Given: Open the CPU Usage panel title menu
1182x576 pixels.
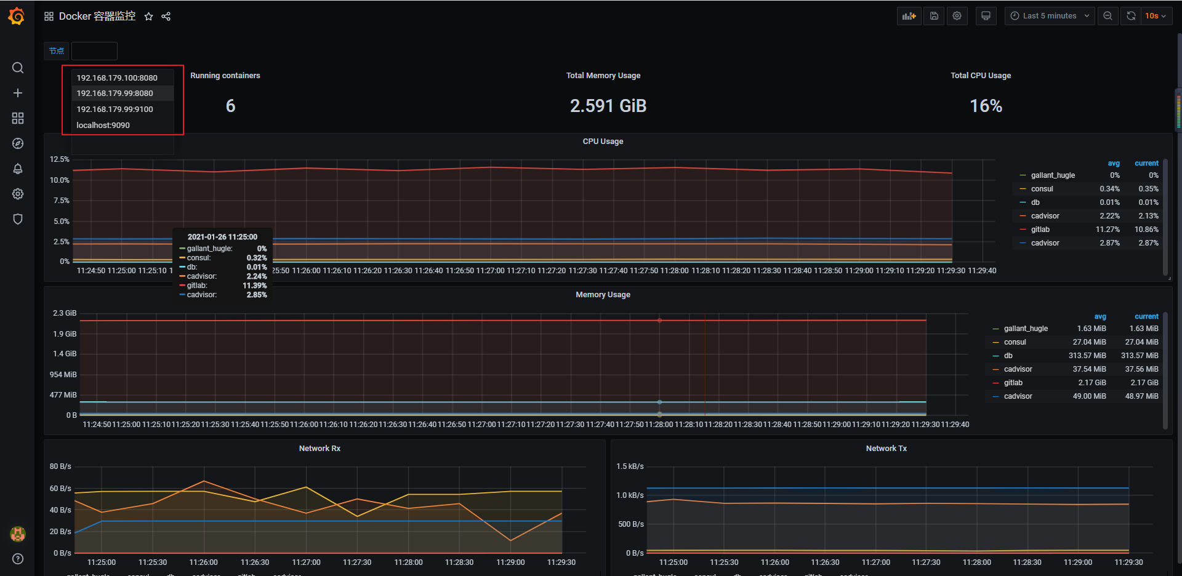Looking at the screenshot, I should pyautogui.click(x=602, y=141).
